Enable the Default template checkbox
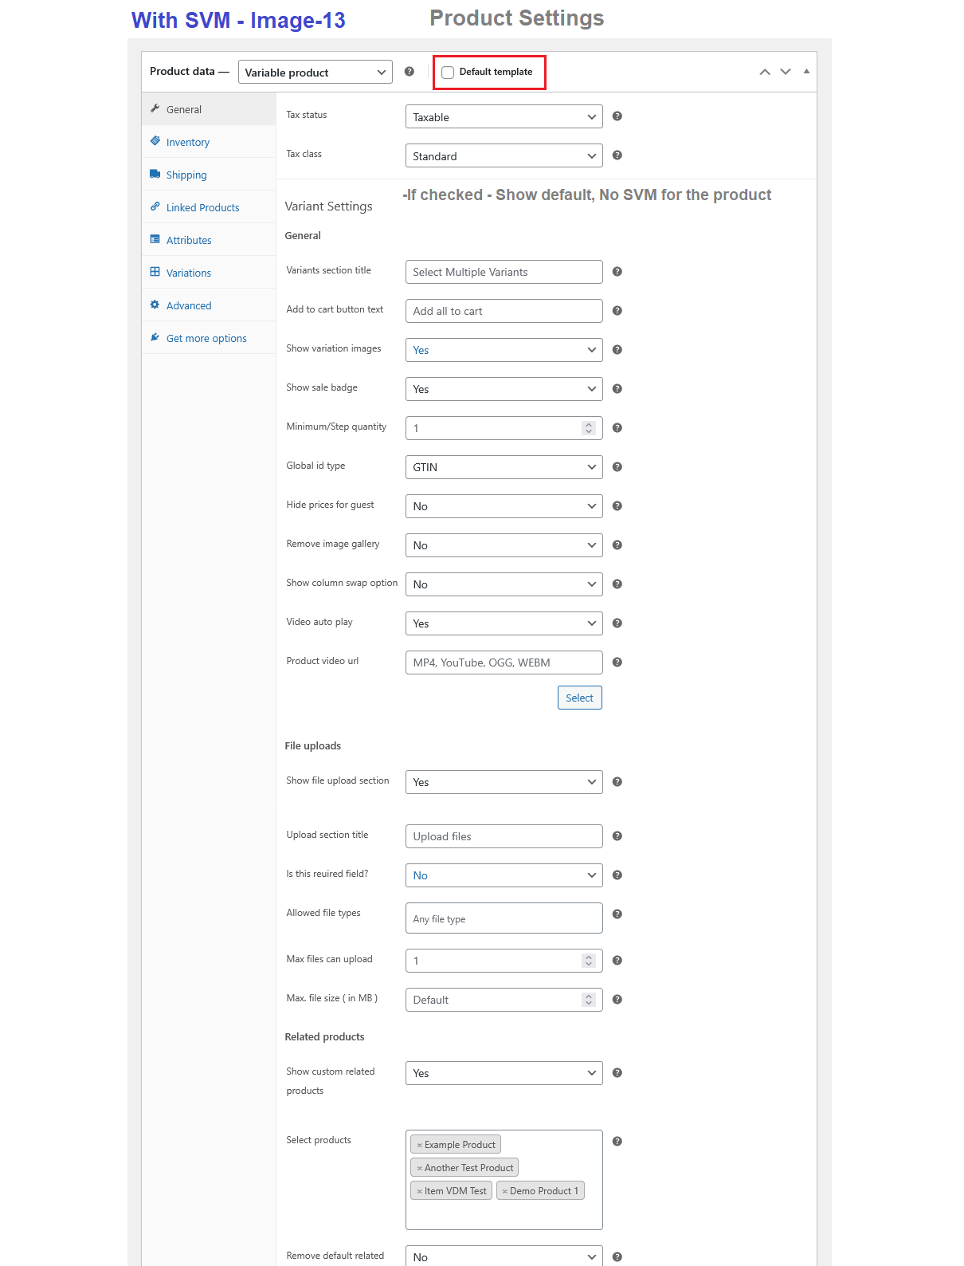Screen dimensions: 964x1266 click(448, 73)
